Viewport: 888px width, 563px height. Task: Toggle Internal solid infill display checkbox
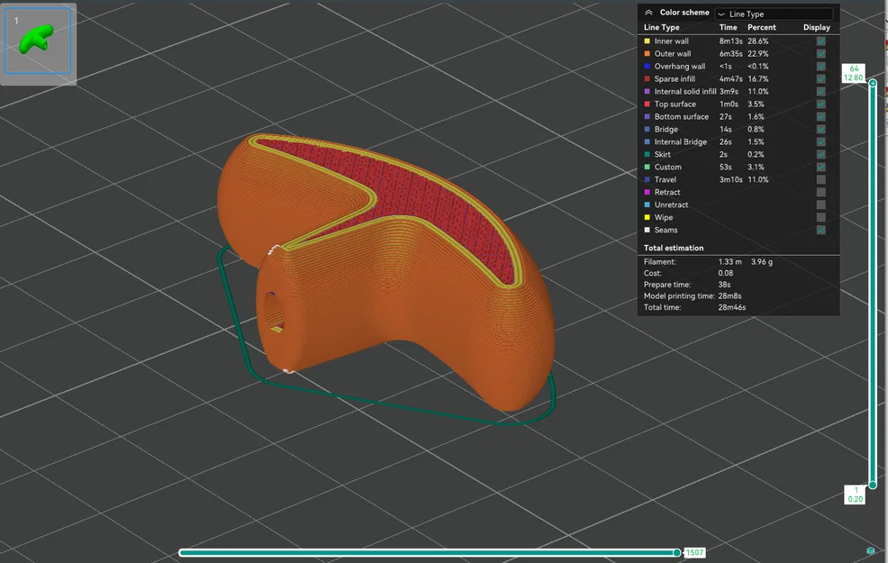coord(820,92)
